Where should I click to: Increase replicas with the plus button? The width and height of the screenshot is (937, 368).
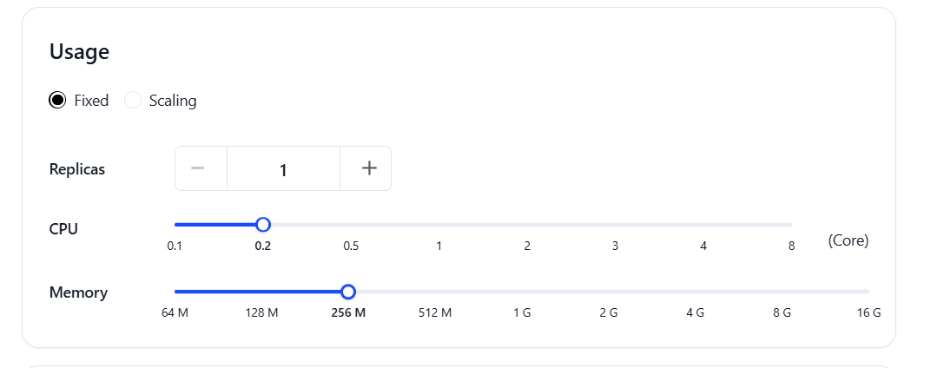click(366, 168)
